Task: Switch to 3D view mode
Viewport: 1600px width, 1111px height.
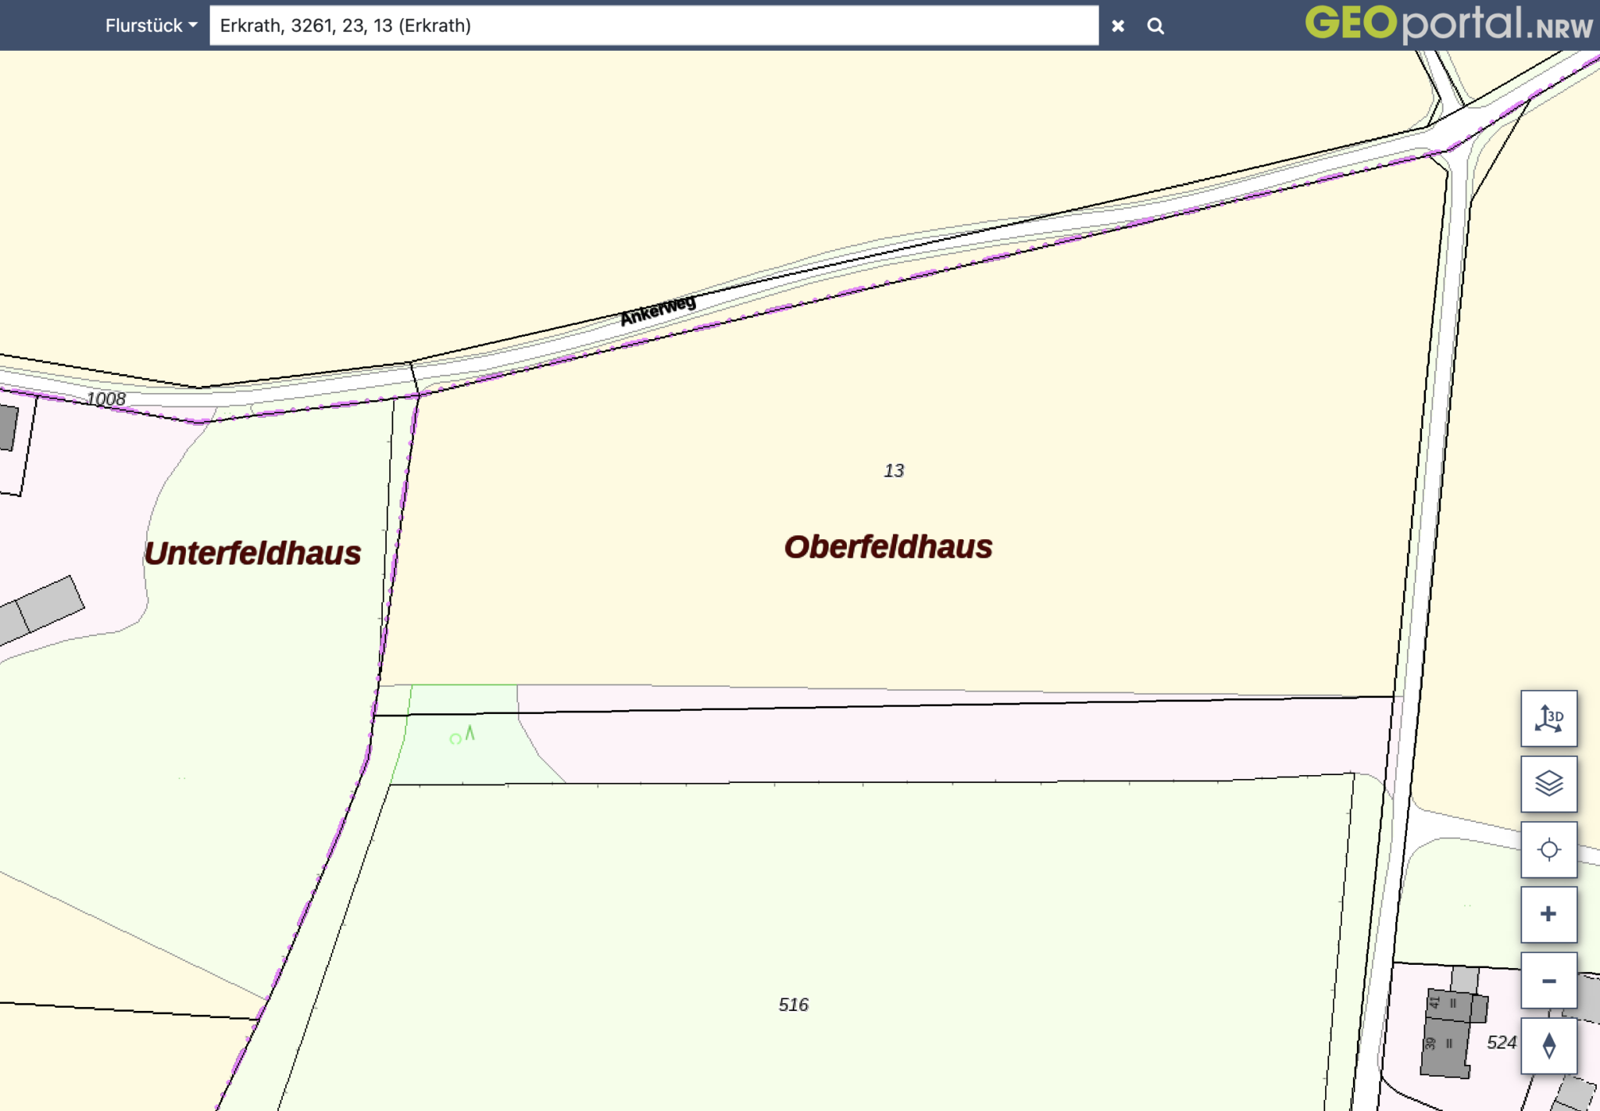Action: (1548, 718)
